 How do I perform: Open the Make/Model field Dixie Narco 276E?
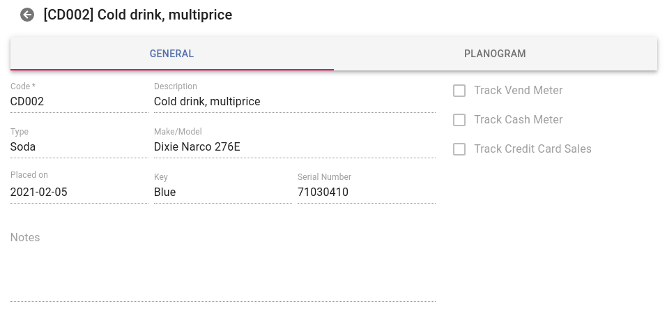(294, 147)
